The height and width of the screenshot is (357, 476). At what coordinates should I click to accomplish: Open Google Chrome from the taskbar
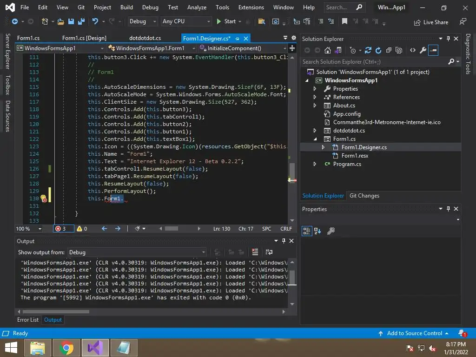pyautogui.click(x=66, y=347)
